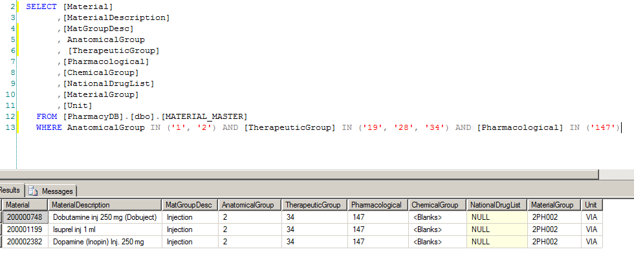Click the ChemicalGroup column header
The height and width of the screenshot is (256, 634).
(437, 205)
